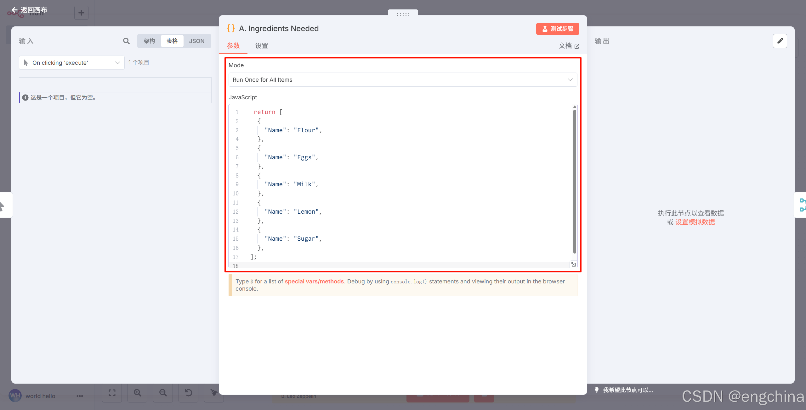The width and height of the screenshot is (806, 410).
Task: Click the fit-to-view fullscreen icon
Action: [112, 393]
